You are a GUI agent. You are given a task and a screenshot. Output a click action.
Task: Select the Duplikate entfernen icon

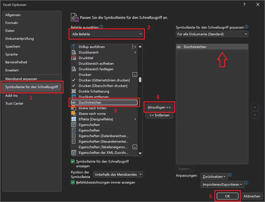(x=74, y=96)
